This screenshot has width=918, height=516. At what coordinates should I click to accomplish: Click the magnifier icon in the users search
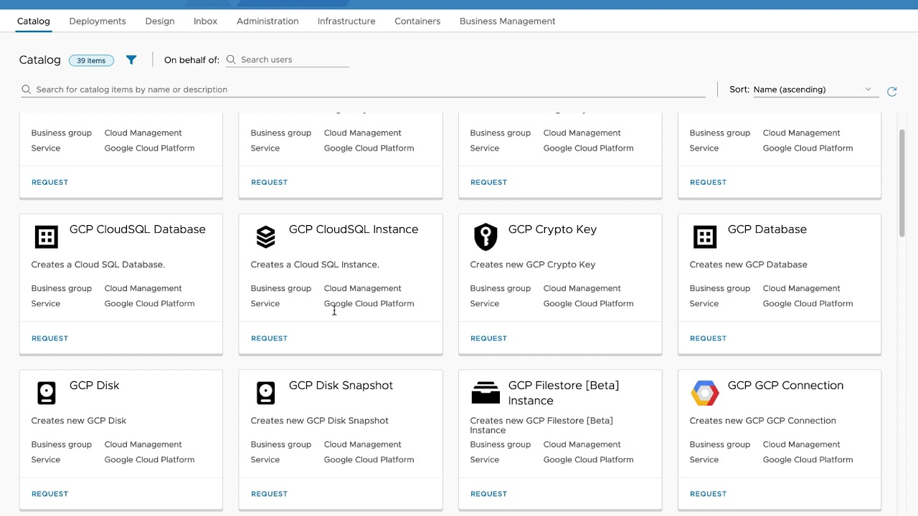coord(231,59)
